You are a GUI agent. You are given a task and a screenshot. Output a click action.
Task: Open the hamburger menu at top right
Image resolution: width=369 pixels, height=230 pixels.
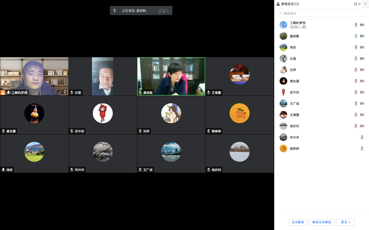365,4
